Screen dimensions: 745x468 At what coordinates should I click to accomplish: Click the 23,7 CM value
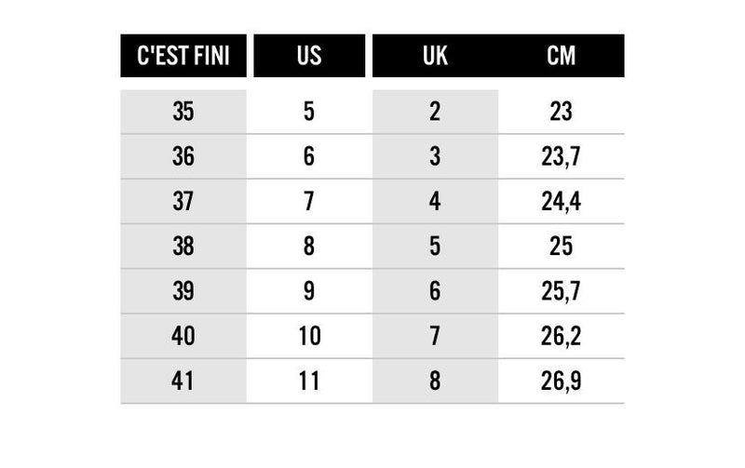(561, 156)
